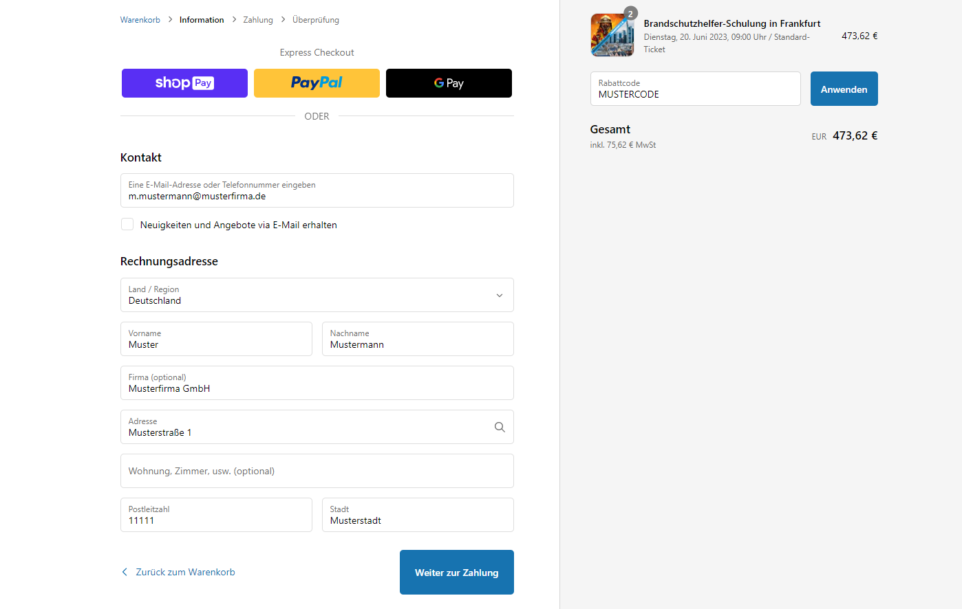The width and height of the screenshot is (962, 609).
Task: Click the ODER divider label
Action: 317,116
